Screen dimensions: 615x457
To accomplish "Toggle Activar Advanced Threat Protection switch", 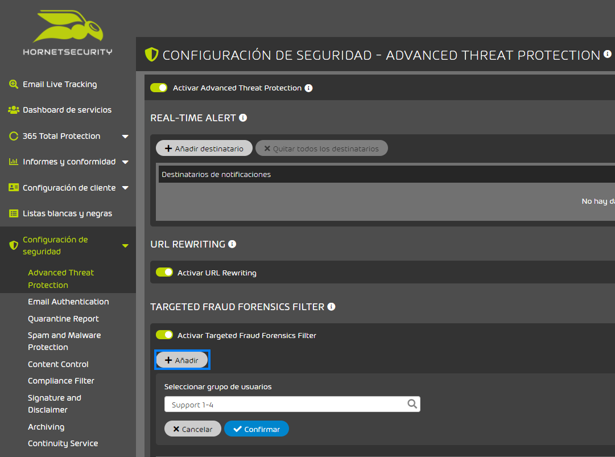I will (x=159, y=88).
